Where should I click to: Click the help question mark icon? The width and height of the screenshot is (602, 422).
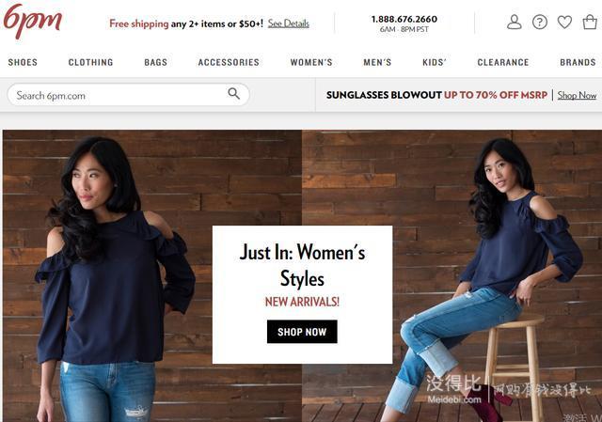[539, 23]
